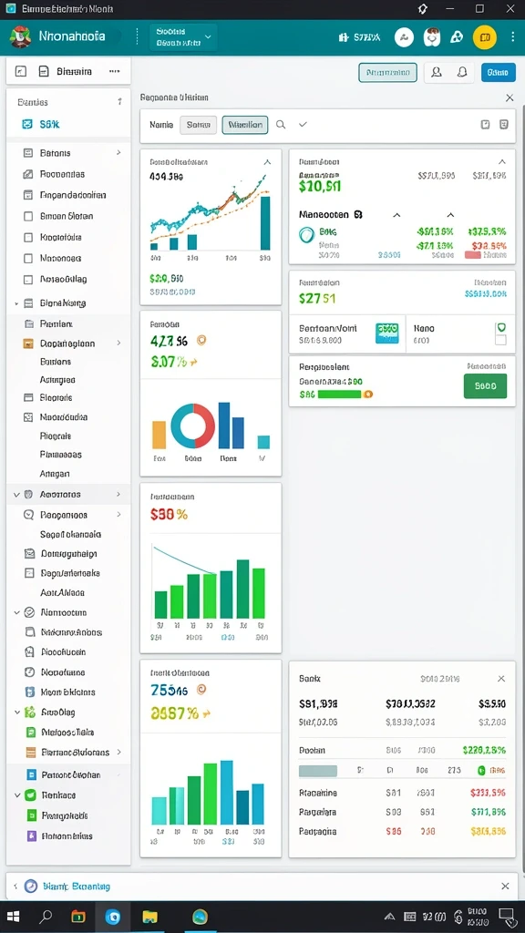The width and height of the screenshot is (525, 933).
Task: Click the solid blue button in the toolbar
Action: point(498,73)
